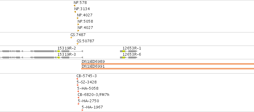Click the green exon of 12653R-1

pos(124,51)
